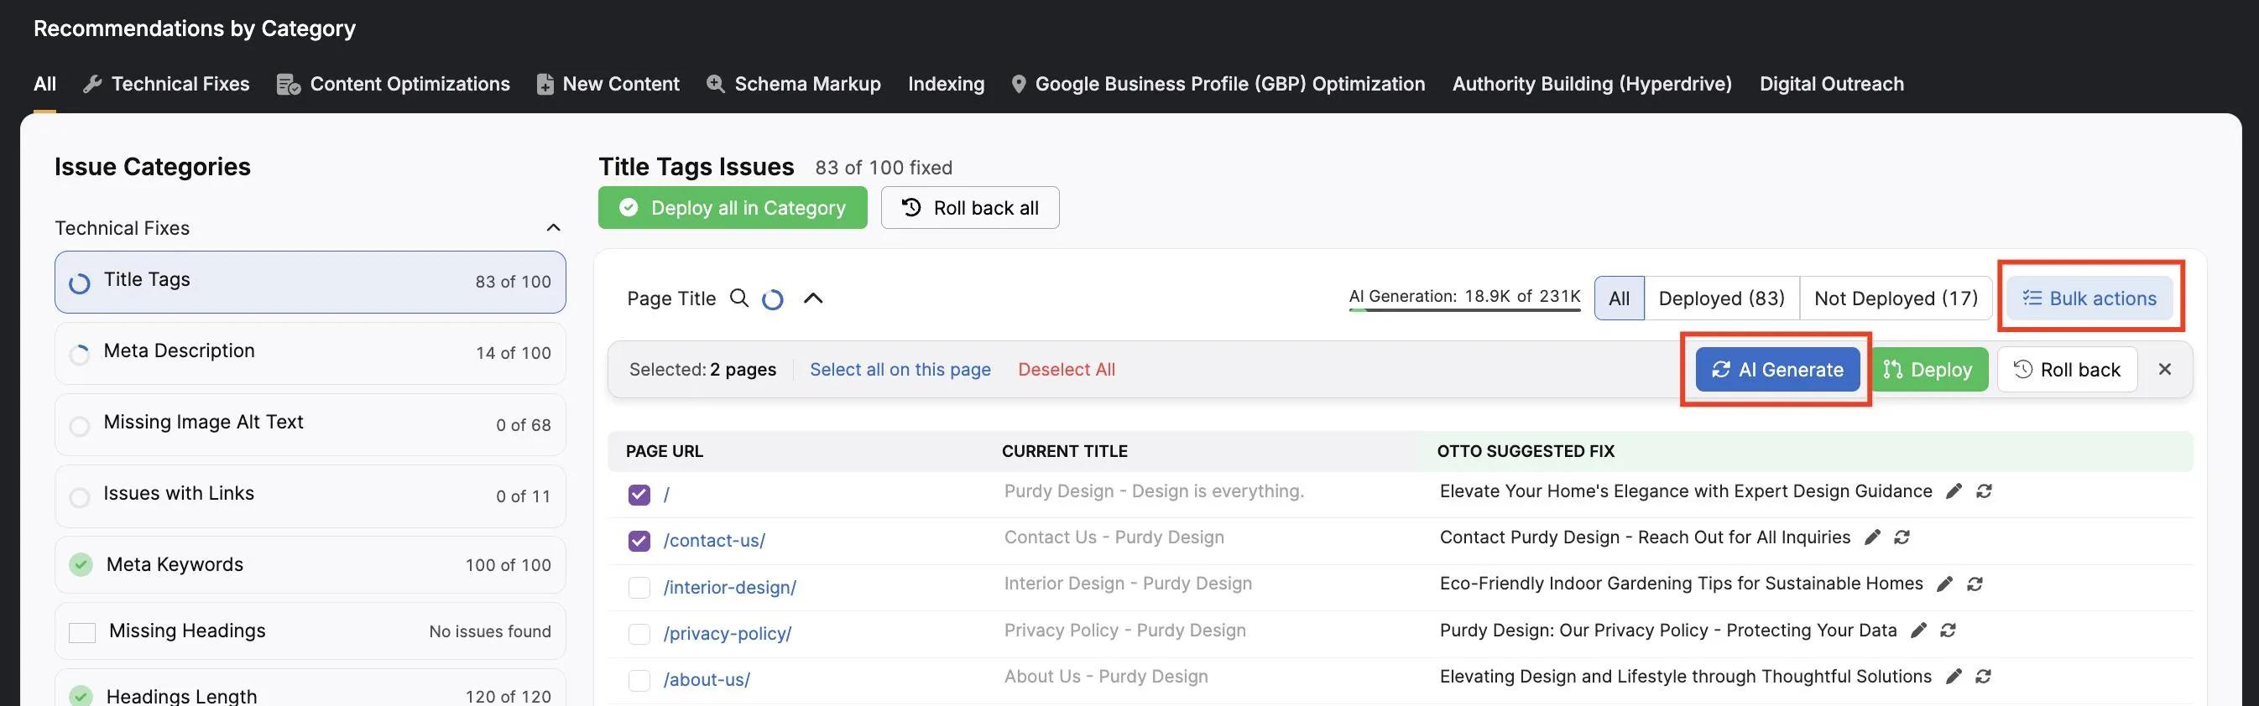
Task: Uncheck the homepage "/" row checkbox
Action: 639,495
